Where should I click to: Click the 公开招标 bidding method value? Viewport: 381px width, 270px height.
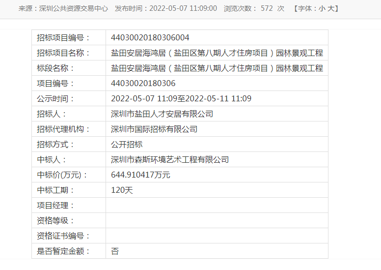[127, 145]
